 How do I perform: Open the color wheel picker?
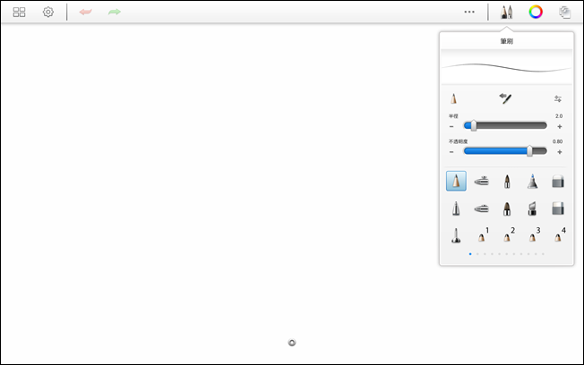coord(536,13)
